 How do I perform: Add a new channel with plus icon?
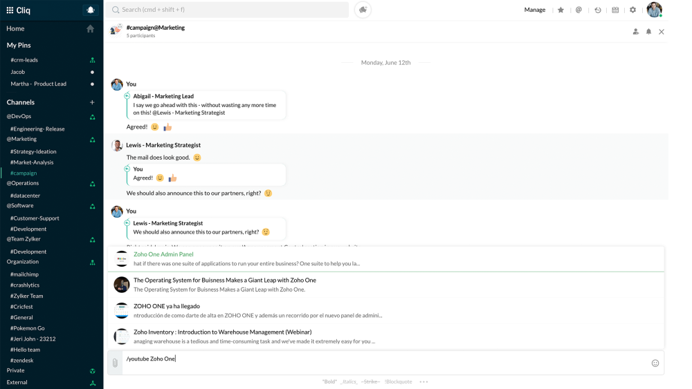pos(92,102)
